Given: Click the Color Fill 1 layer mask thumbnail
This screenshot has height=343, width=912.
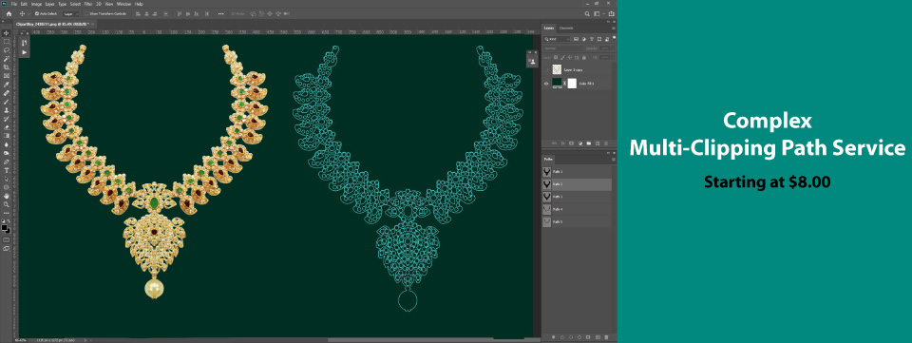Looking at the screenshot, I should [x=572, y=84].
